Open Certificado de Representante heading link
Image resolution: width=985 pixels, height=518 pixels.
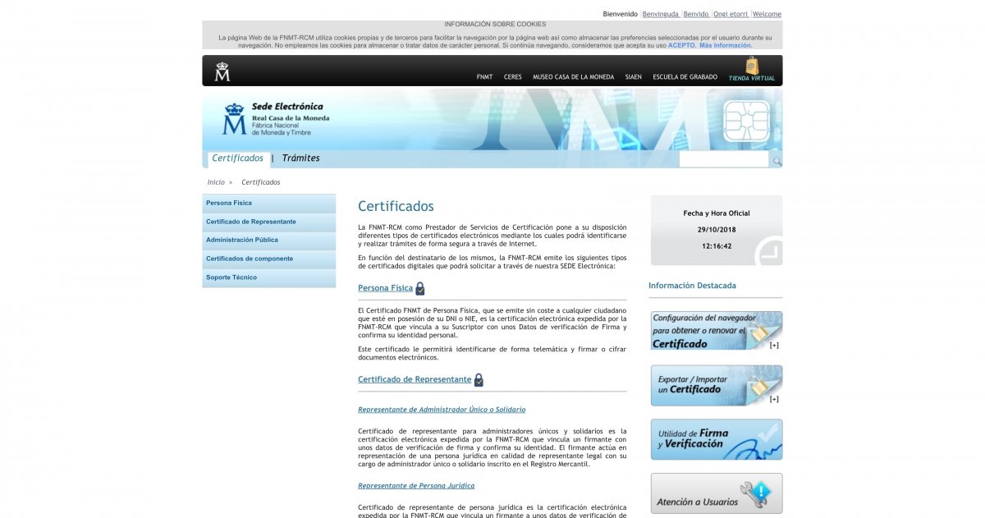[415, 379]
